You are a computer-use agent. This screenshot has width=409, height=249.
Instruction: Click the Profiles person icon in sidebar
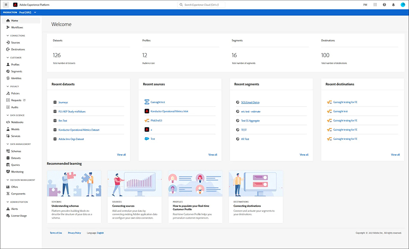click(8, 64)
